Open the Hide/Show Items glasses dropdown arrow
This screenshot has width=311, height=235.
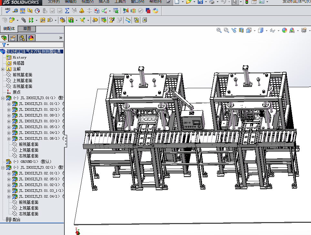(278, 31)
